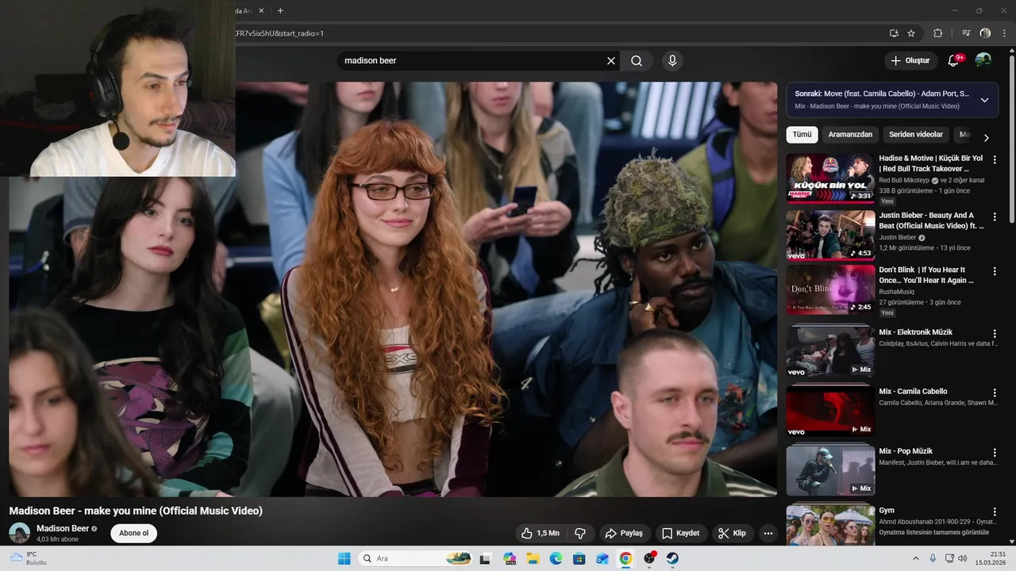
Task: Bookmark this page with the star
Action: [x=911, y=33]
